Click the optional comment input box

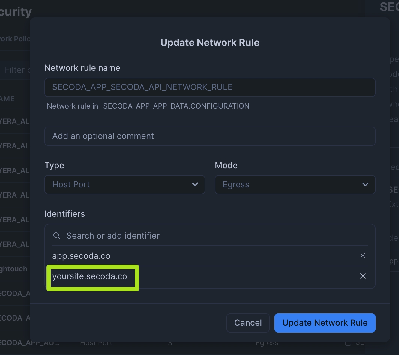point(210,136)
